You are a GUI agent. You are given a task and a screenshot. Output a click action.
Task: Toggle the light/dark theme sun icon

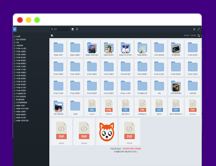(194, 29)
